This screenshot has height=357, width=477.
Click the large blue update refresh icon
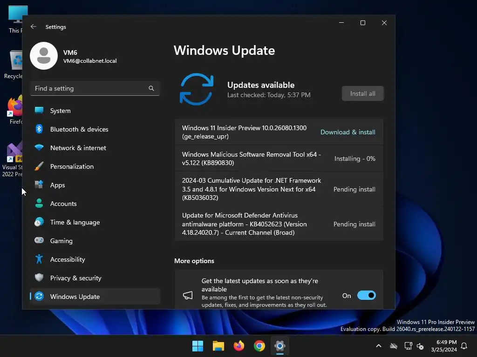click(x=197, y=89)
